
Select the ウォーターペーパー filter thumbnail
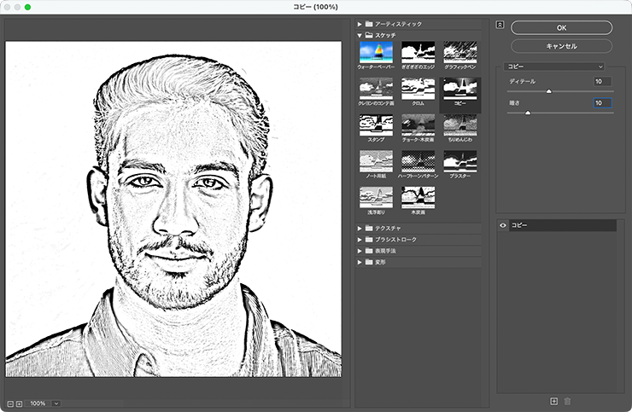click(x=376, y=52)
